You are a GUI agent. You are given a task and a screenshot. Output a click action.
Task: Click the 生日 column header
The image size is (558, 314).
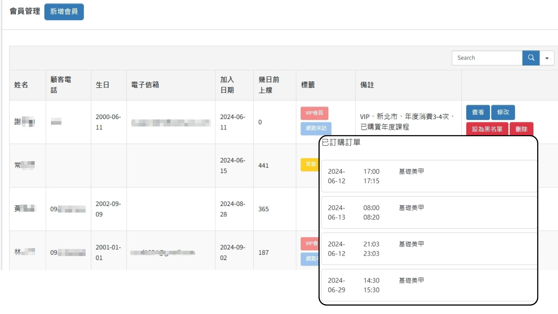tap(103, 85)
